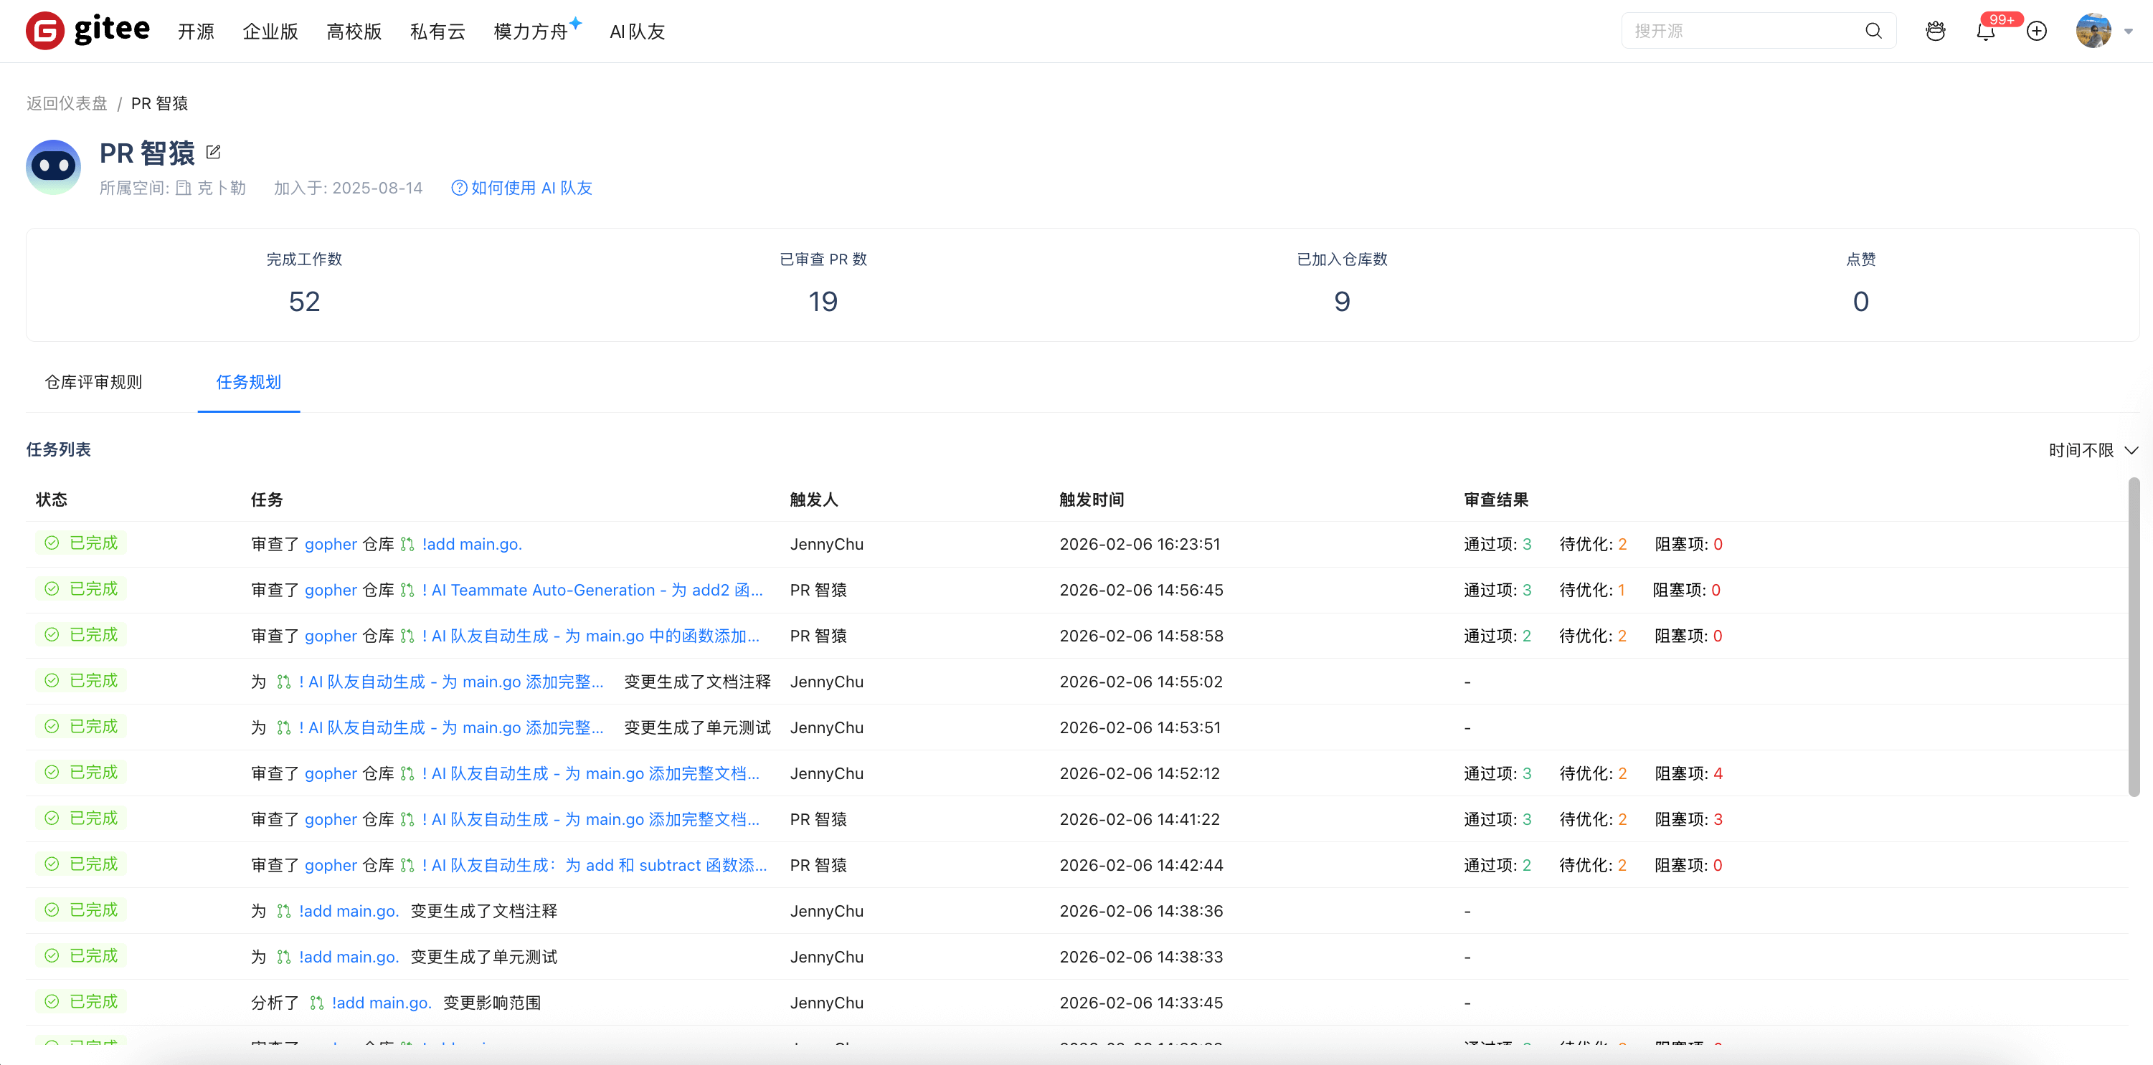The height and width of the screenshot is (1065, 2153).
Task: Click 阻塞项: 4 result value
Action: pyautogui.click(x=1688, y=774)
